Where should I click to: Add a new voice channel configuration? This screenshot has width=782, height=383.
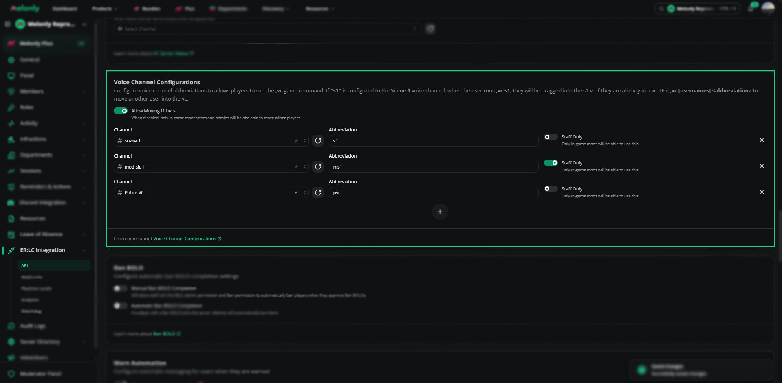(440, 212)
